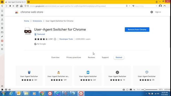
Task: Toggle the side panel visibility
Action: click(2, 90)
